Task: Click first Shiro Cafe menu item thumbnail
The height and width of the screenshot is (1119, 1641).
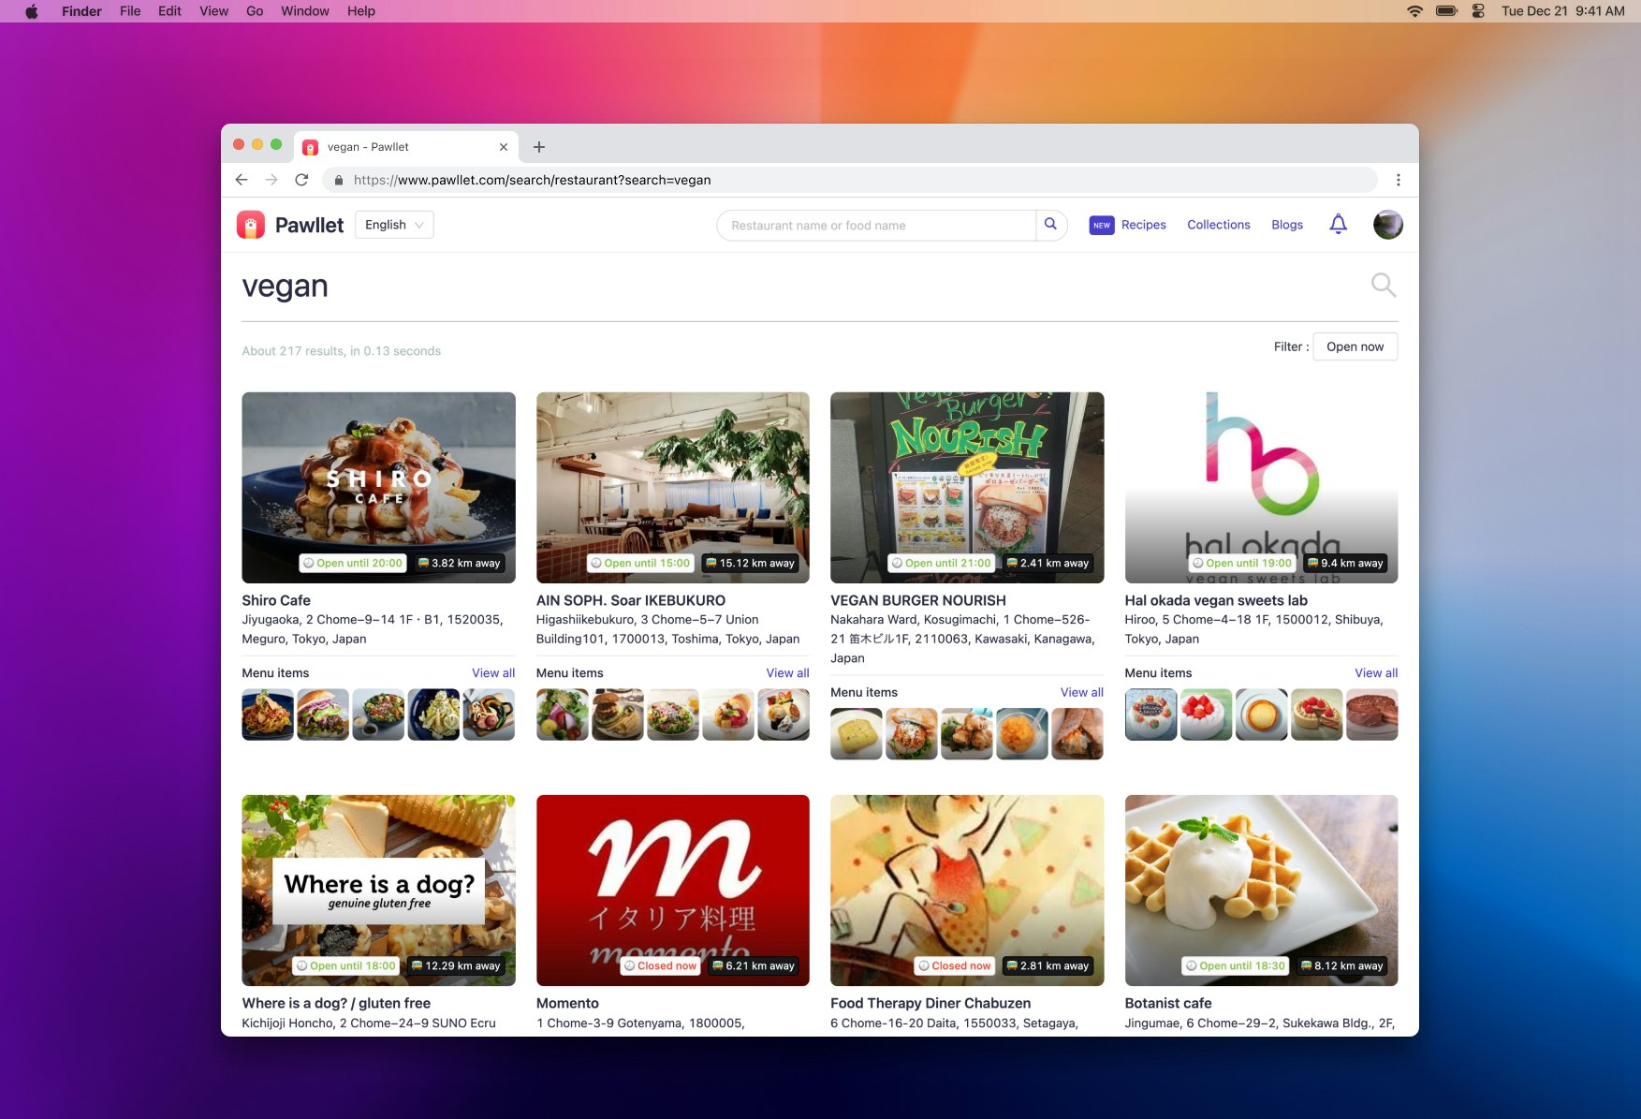Action: click(x=268, y=714)
